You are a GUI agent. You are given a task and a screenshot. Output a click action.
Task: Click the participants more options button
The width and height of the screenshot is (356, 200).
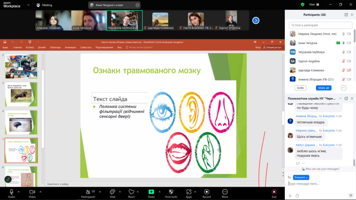point(343,88)
